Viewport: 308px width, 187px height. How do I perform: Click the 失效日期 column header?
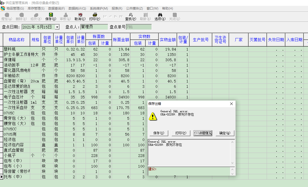(x=276, y=40)
